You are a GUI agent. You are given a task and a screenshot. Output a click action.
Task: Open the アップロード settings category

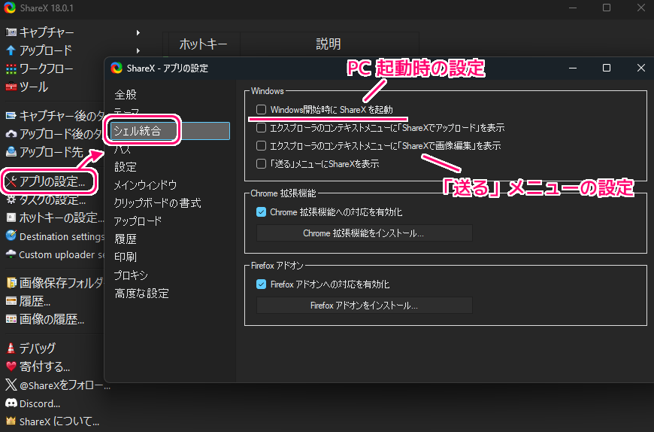click(x=138, y=221)
